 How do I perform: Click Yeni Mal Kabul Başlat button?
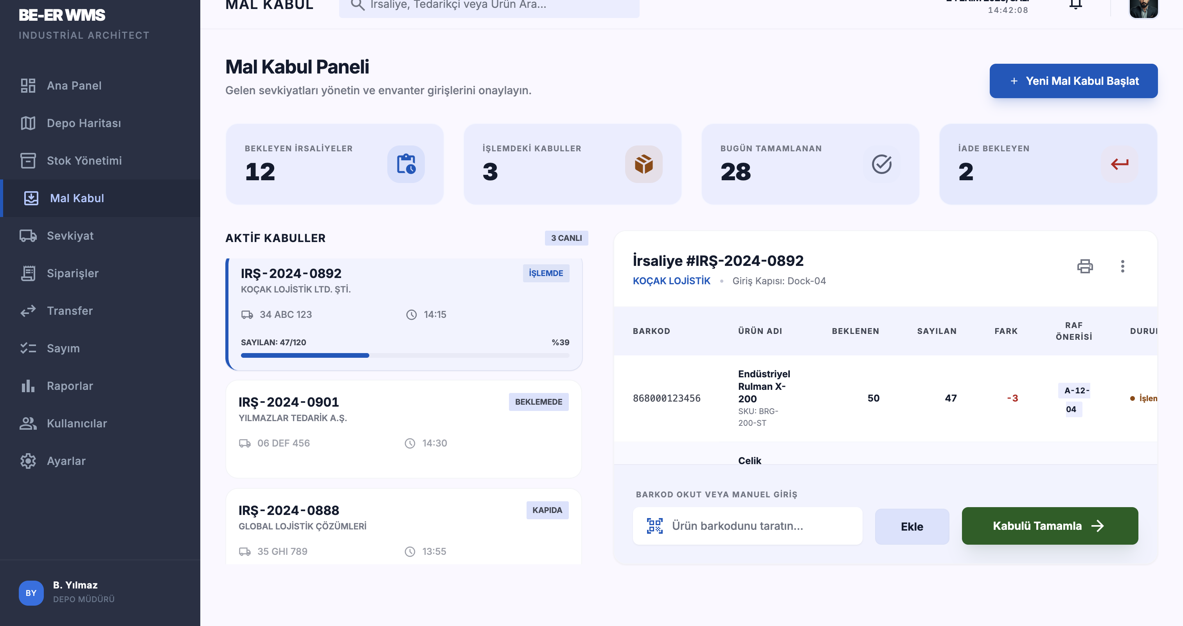[x=1074, y=81]
